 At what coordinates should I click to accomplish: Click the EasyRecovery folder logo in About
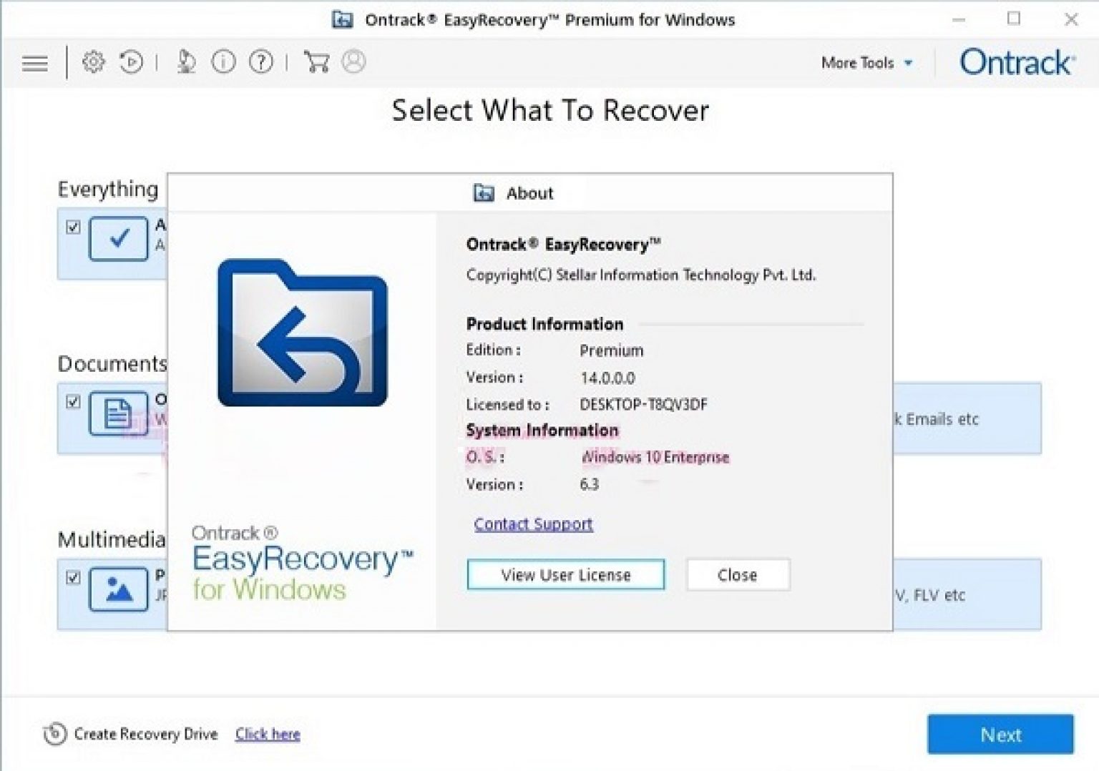pos(302,333)
